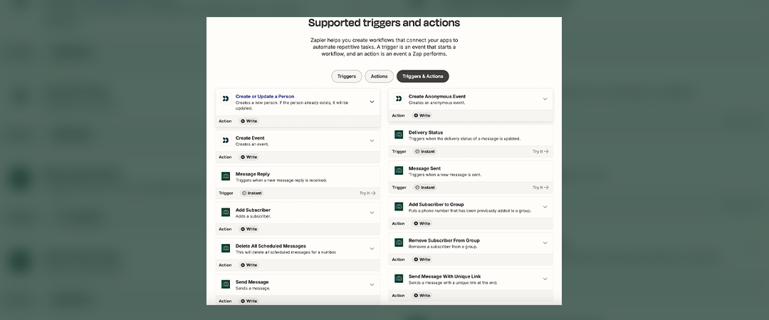Click the Delete All Scheduled Messages app icon
769x320 pixels.
click(226, 248)
